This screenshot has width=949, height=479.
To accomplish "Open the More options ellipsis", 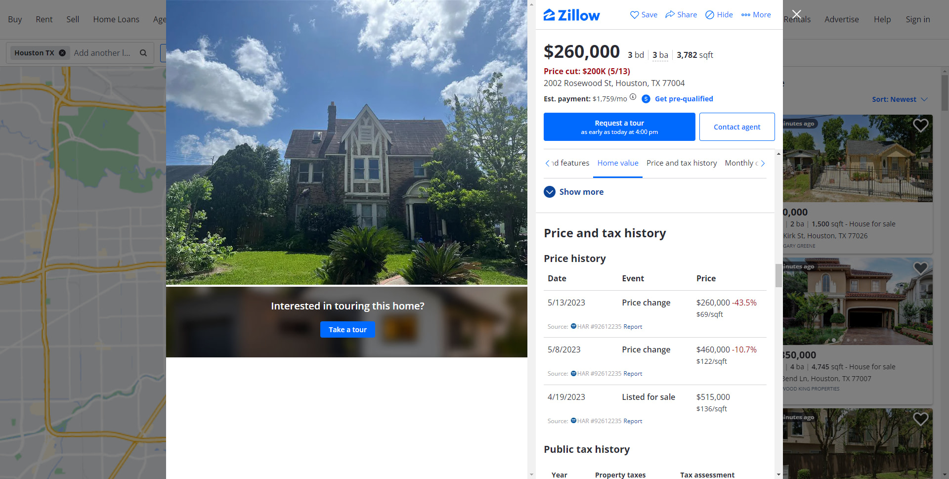I will (x=746, y=15).
